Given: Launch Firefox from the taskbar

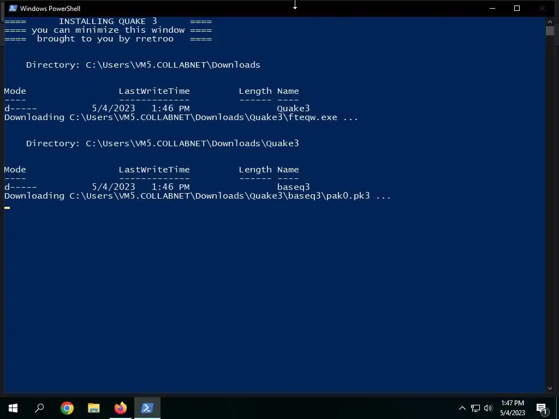Looking at the screenshot, I should tap(121, 408).
